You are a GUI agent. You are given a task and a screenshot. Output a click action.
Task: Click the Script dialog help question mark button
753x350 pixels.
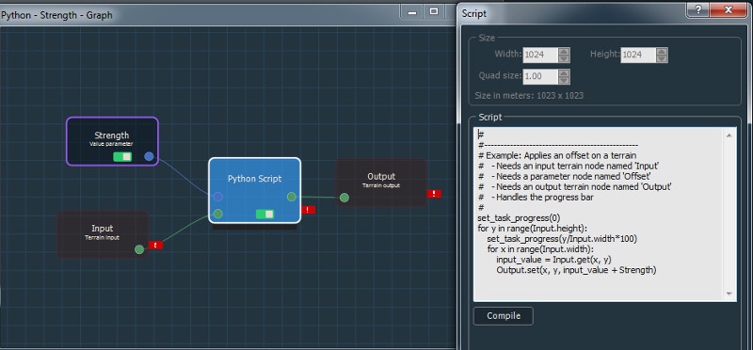698,9
